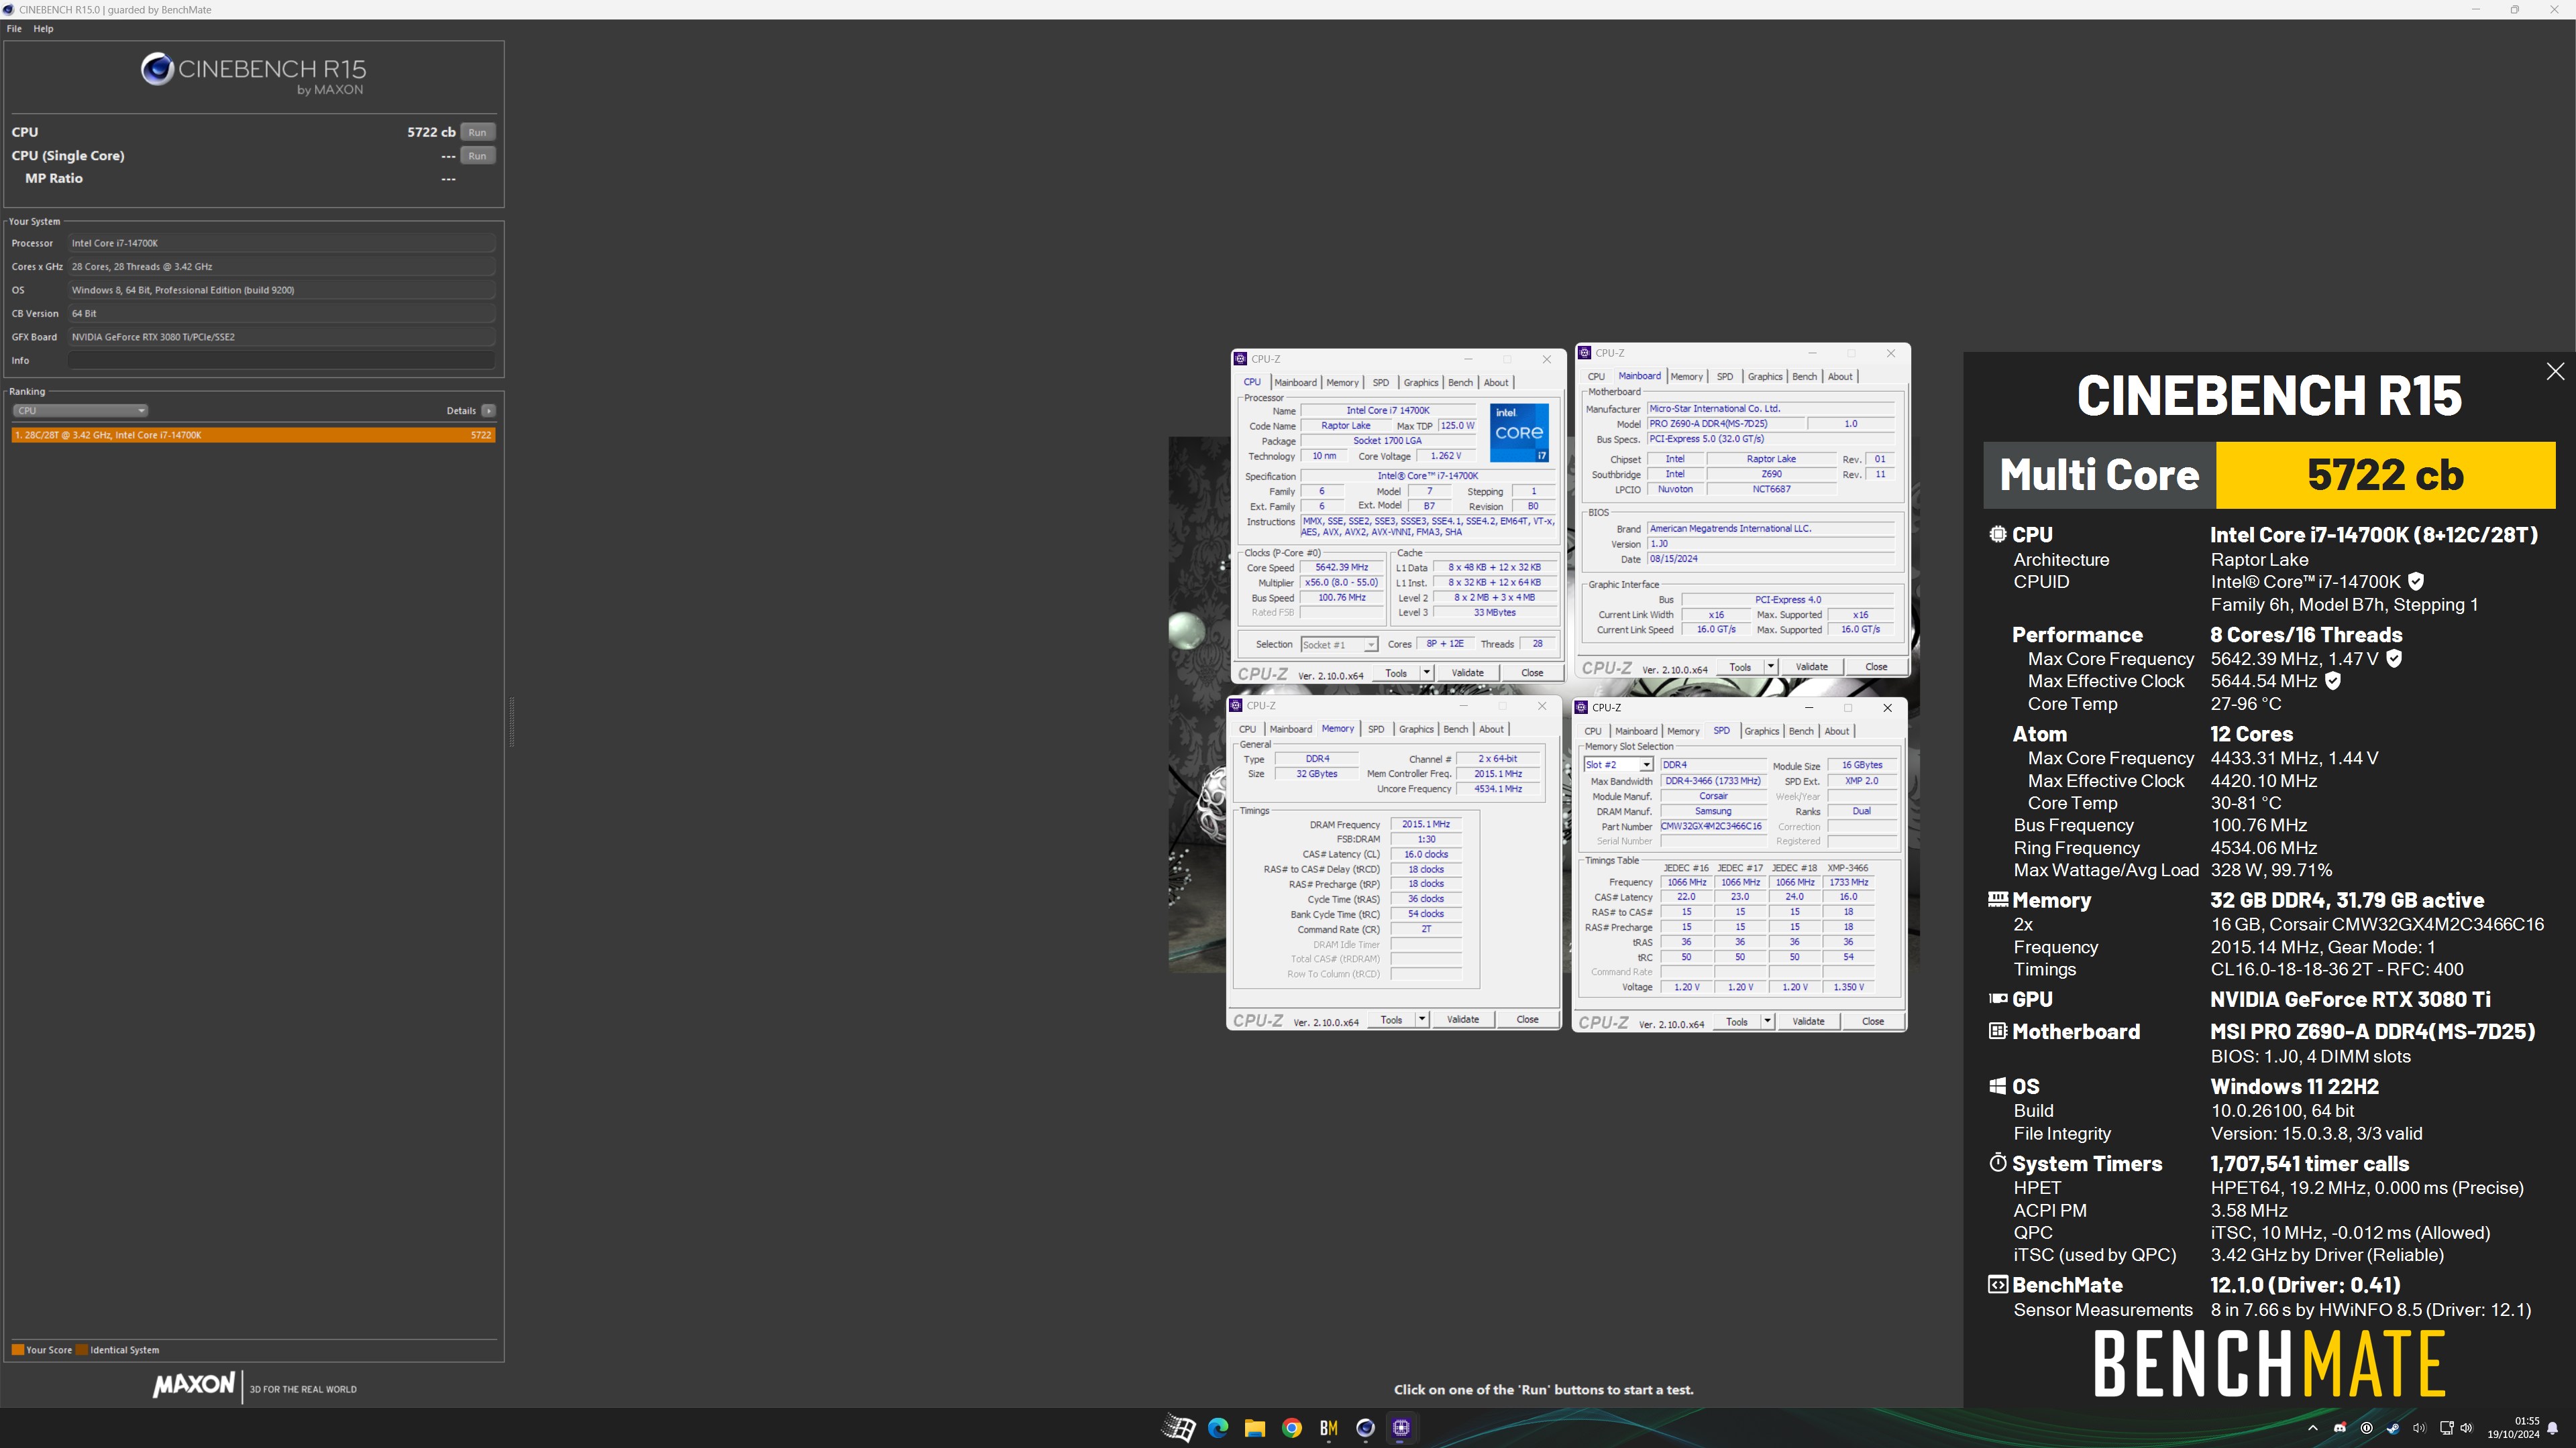
Task: Click Close button in CPU-Z CPU window
Action: pos(1532,672)
